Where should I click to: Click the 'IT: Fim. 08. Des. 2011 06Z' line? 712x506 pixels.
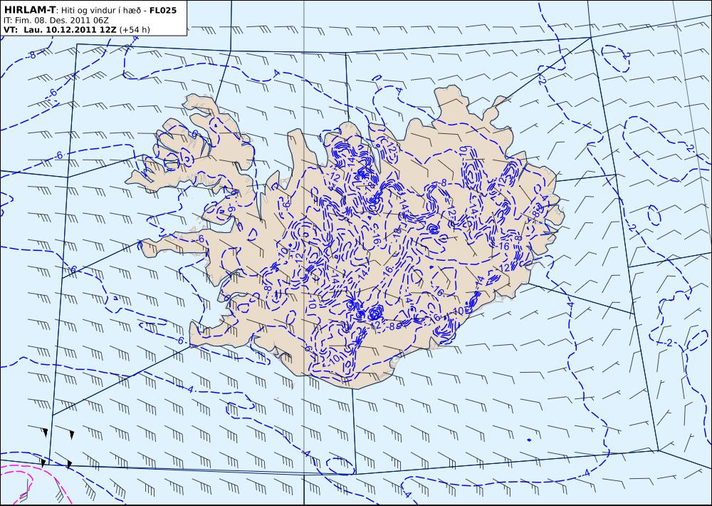point(56,20)
